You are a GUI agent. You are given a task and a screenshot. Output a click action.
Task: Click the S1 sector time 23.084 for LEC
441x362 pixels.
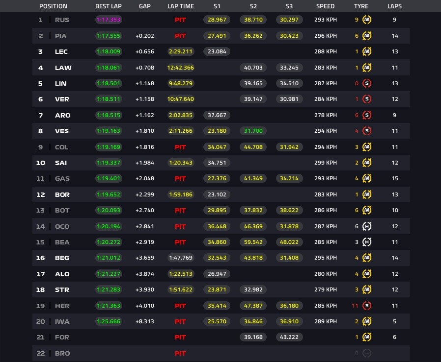coord(217,51)
